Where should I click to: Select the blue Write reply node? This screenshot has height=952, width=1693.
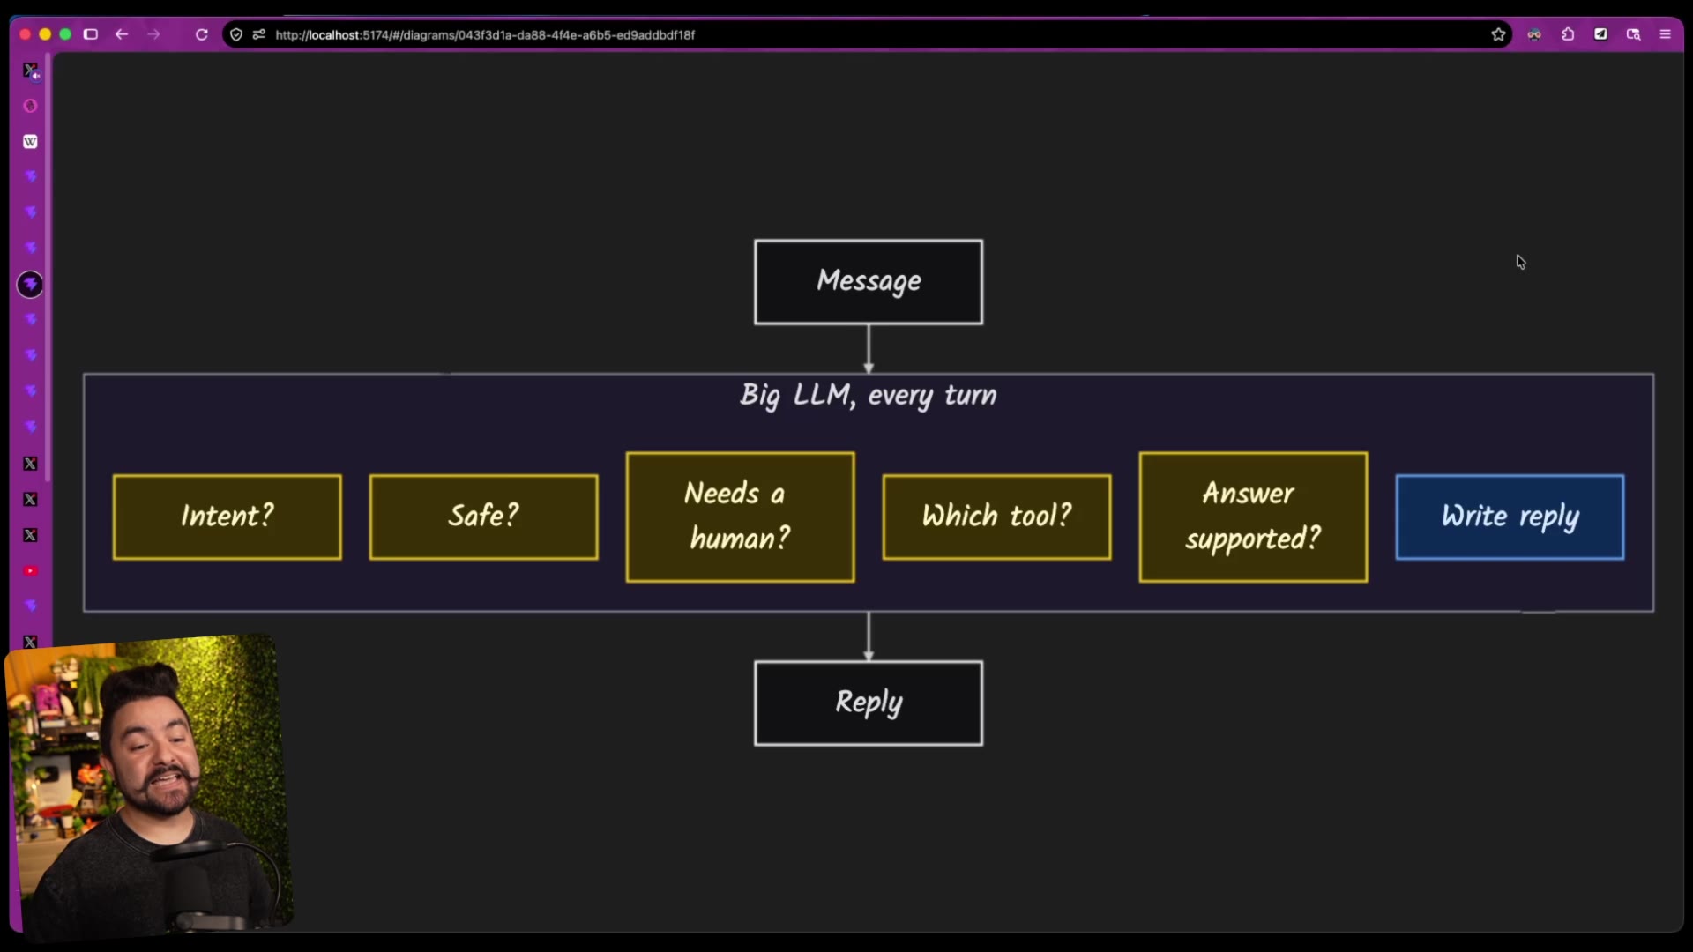pyautogui.click(x=1510, y=517)
